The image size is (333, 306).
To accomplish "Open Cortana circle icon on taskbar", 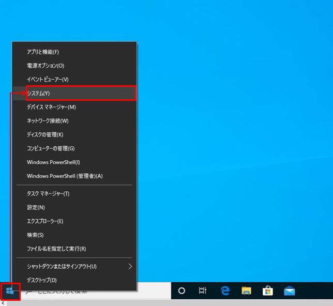I will (181, 290).
